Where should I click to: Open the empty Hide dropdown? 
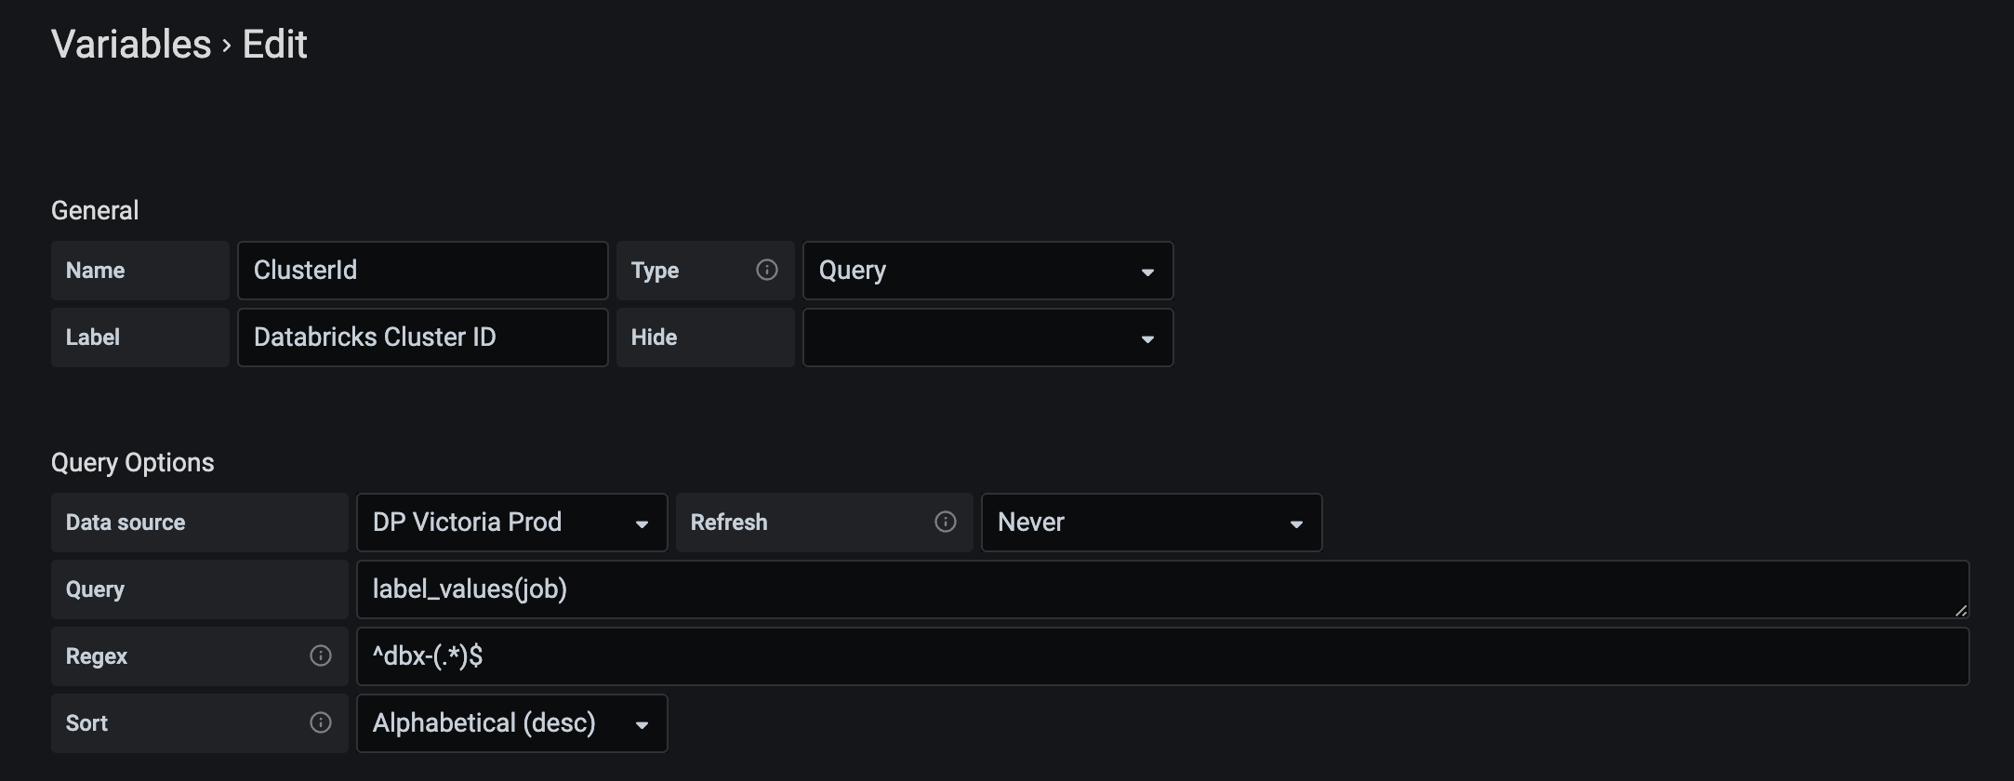click(x=987, y=338)
